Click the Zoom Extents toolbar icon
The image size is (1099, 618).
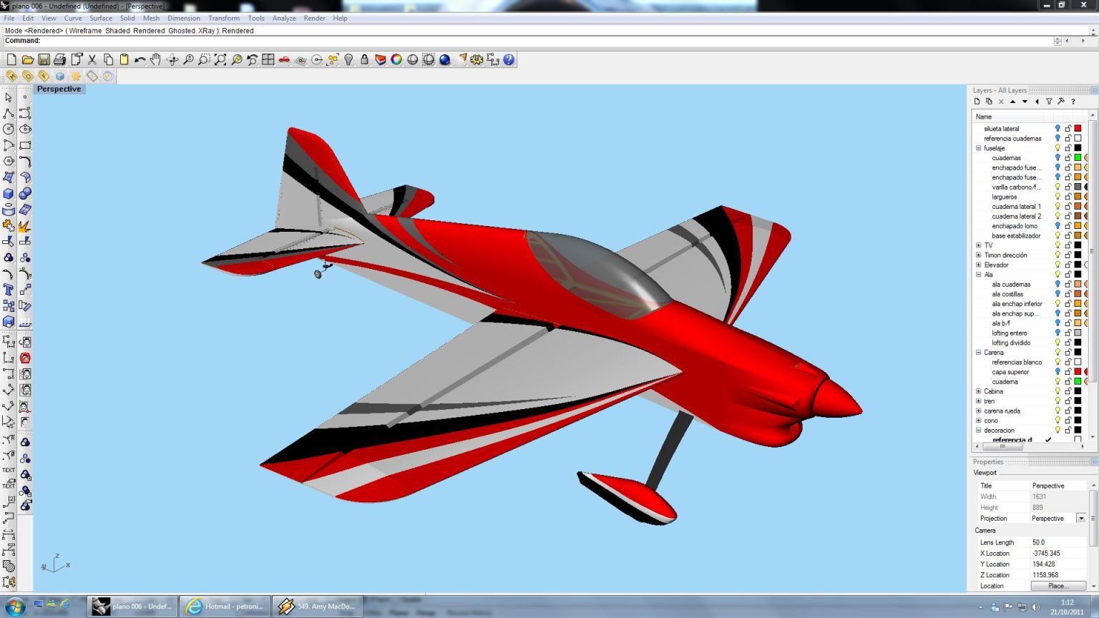(220, 60)
